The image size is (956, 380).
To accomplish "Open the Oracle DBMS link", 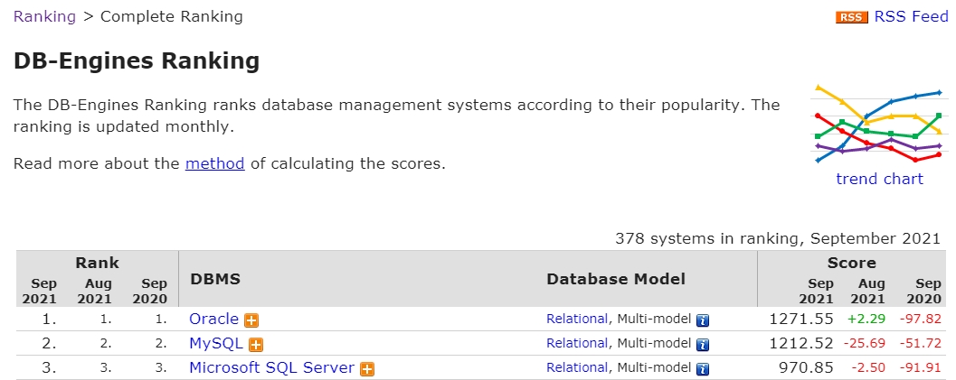I will tap(214, 319).
